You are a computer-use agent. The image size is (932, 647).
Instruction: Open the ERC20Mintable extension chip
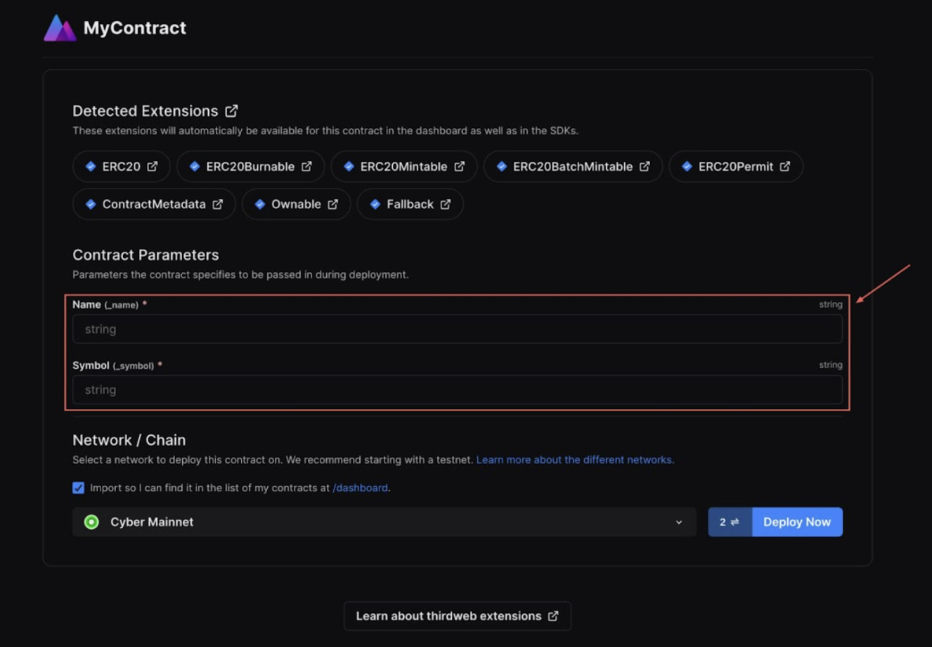[x=404, y=167]
